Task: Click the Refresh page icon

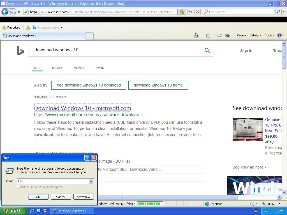Action: (190, 12)
